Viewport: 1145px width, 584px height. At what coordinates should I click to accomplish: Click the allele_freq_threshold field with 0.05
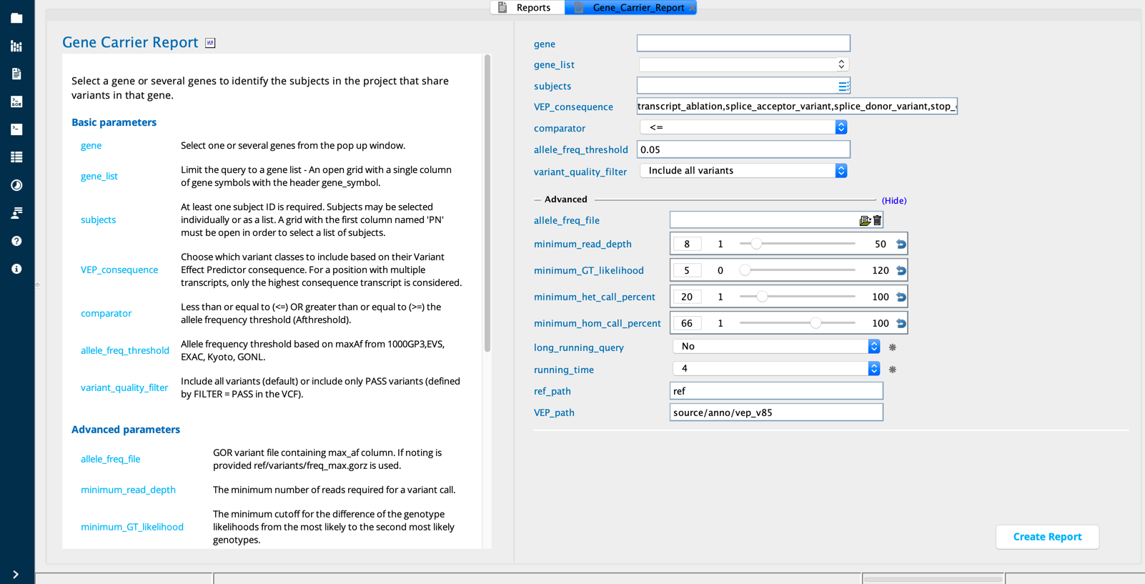pyautogui.click(x=743, y=149)
